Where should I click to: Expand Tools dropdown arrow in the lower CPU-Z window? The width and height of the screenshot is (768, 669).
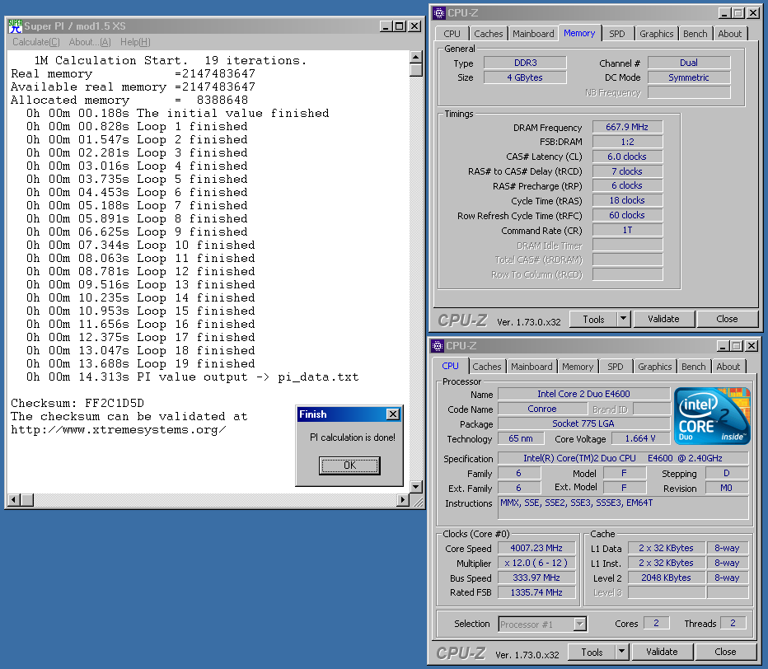tap(622, 653)
